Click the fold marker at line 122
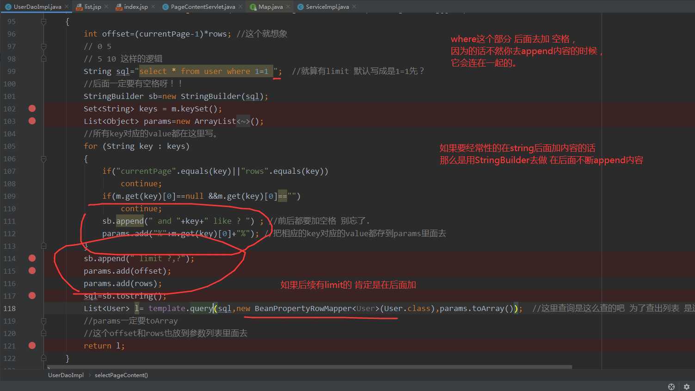 coord(43,358)
